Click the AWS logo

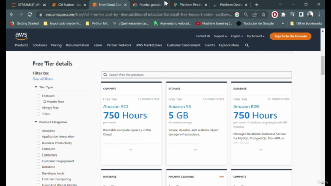[21, 36]
